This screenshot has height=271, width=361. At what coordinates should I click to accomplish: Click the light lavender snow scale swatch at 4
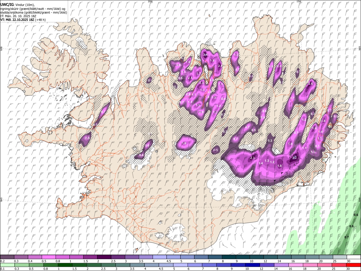(159, 257)
